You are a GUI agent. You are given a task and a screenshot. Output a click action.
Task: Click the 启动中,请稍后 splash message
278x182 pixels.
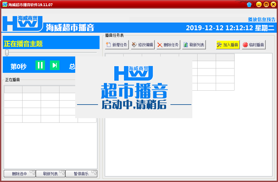point(134,105)
